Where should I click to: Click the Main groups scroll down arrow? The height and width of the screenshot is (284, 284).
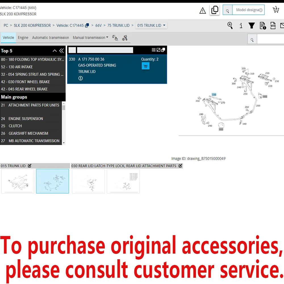tap(64, 143)
